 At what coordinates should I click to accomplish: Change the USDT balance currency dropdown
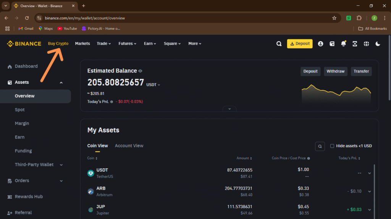153,85
